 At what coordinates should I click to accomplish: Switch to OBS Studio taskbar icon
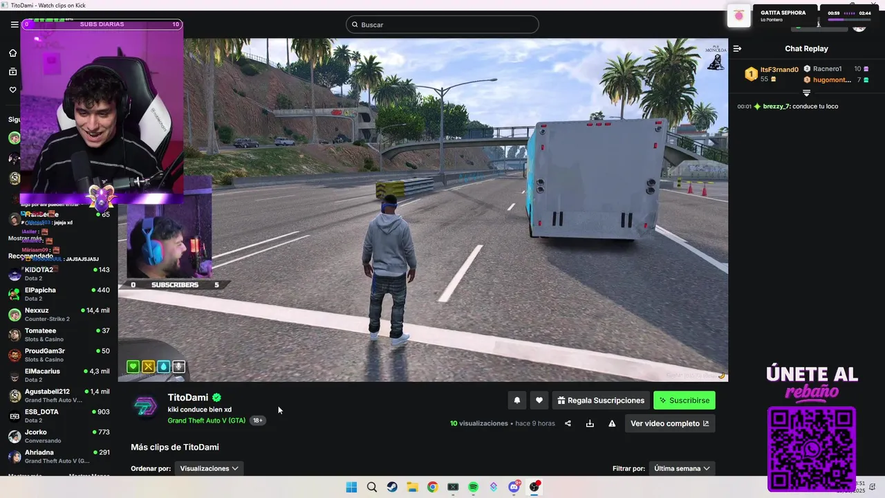point(534,487)
